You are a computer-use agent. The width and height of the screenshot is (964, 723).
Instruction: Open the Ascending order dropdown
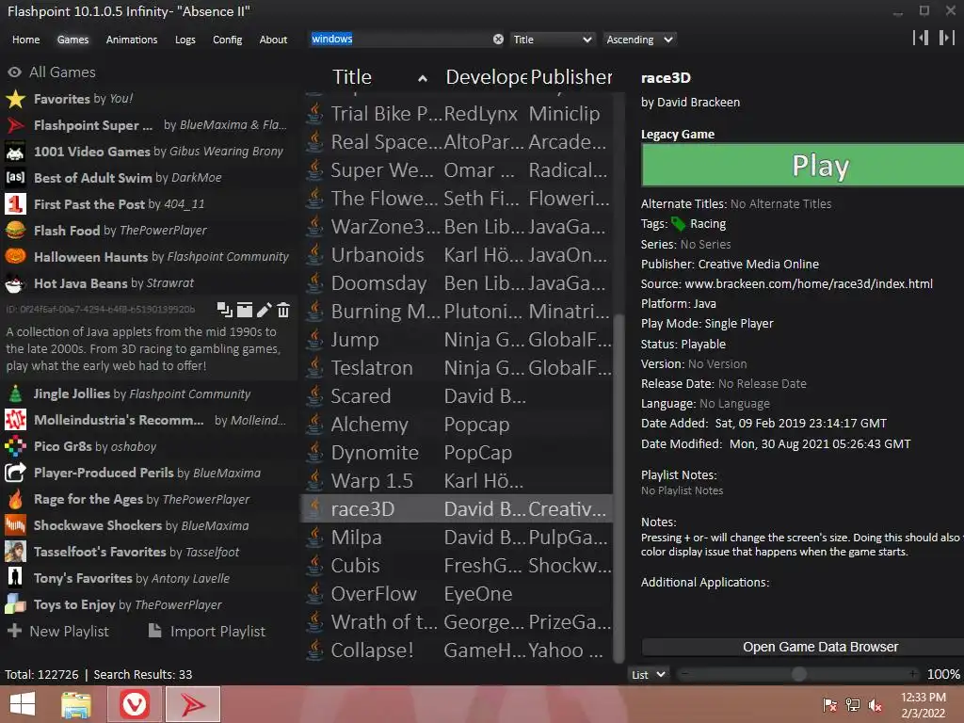[639, 40]
